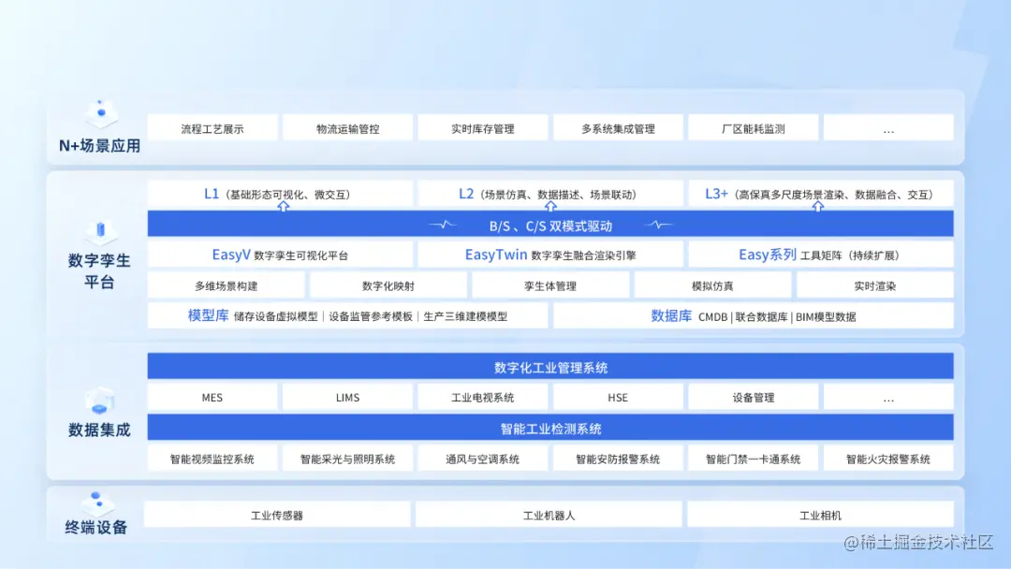Image resolution: width=1011 pixels, height=569 pixels.
Task: Select the 多系统集成管理 box
Action: tap(618, 128)
